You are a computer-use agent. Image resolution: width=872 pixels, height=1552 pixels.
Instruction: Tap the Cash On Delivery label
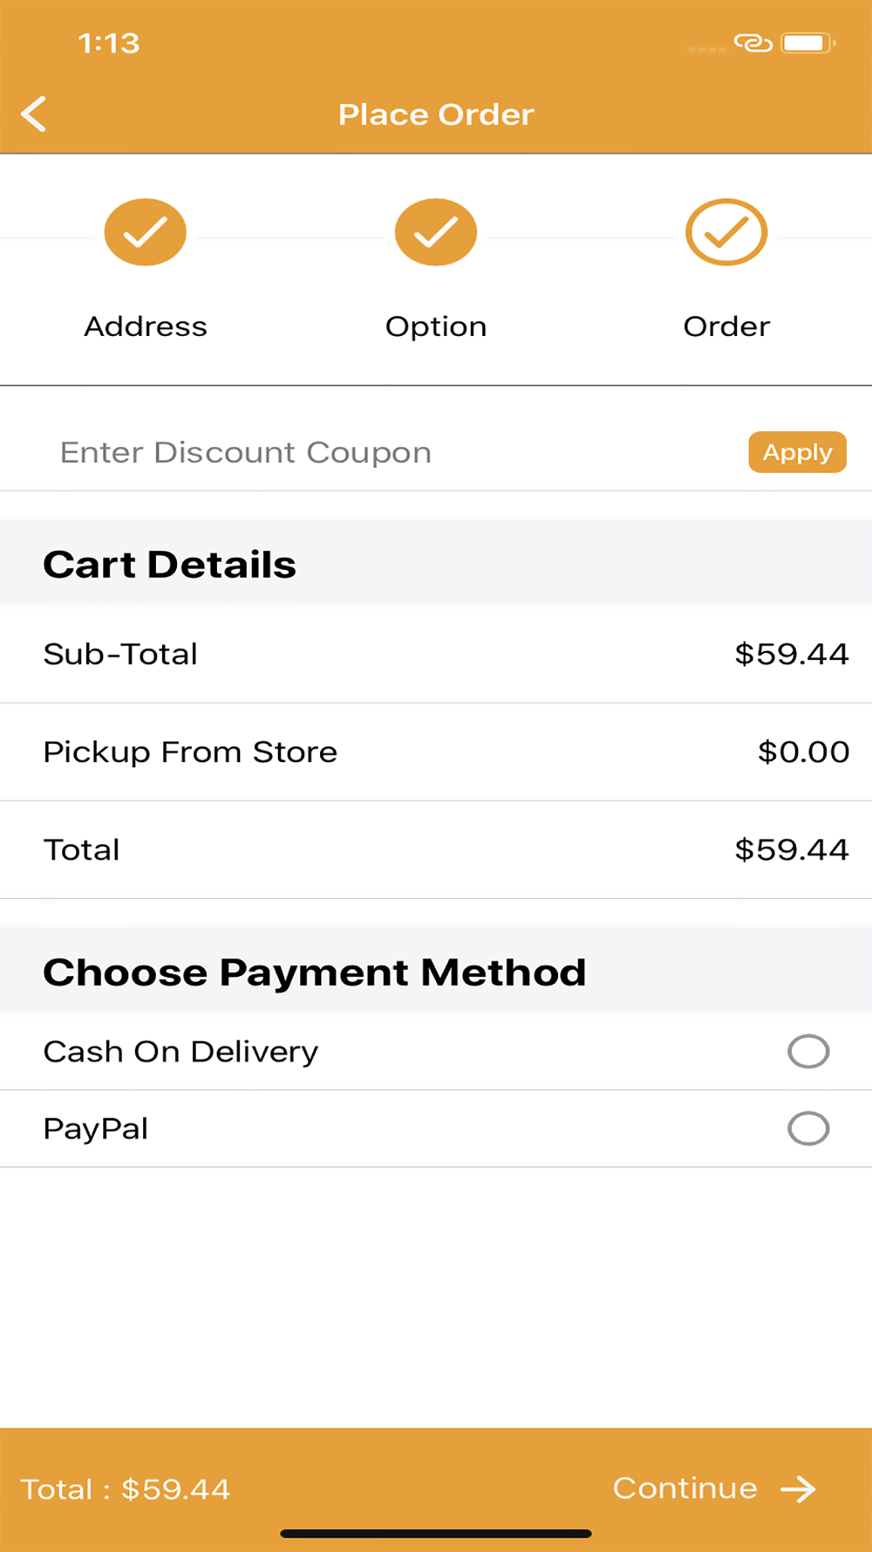tap(181, 1052)
